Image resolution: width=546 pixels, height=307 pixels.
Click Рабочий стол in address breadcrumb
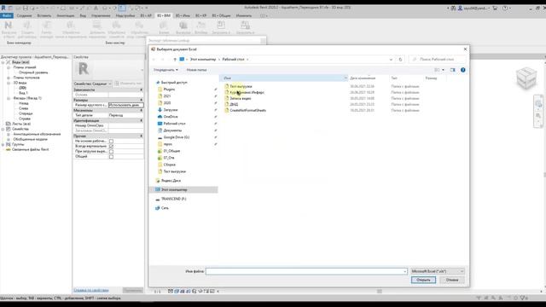tap(233, 60)
